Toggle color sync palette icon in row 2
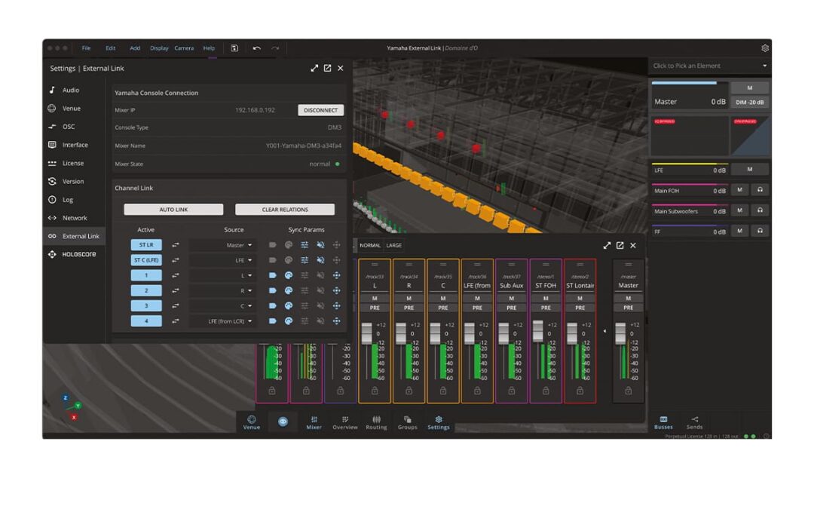Screen dimensions: 814x509 tap(289, 290)
